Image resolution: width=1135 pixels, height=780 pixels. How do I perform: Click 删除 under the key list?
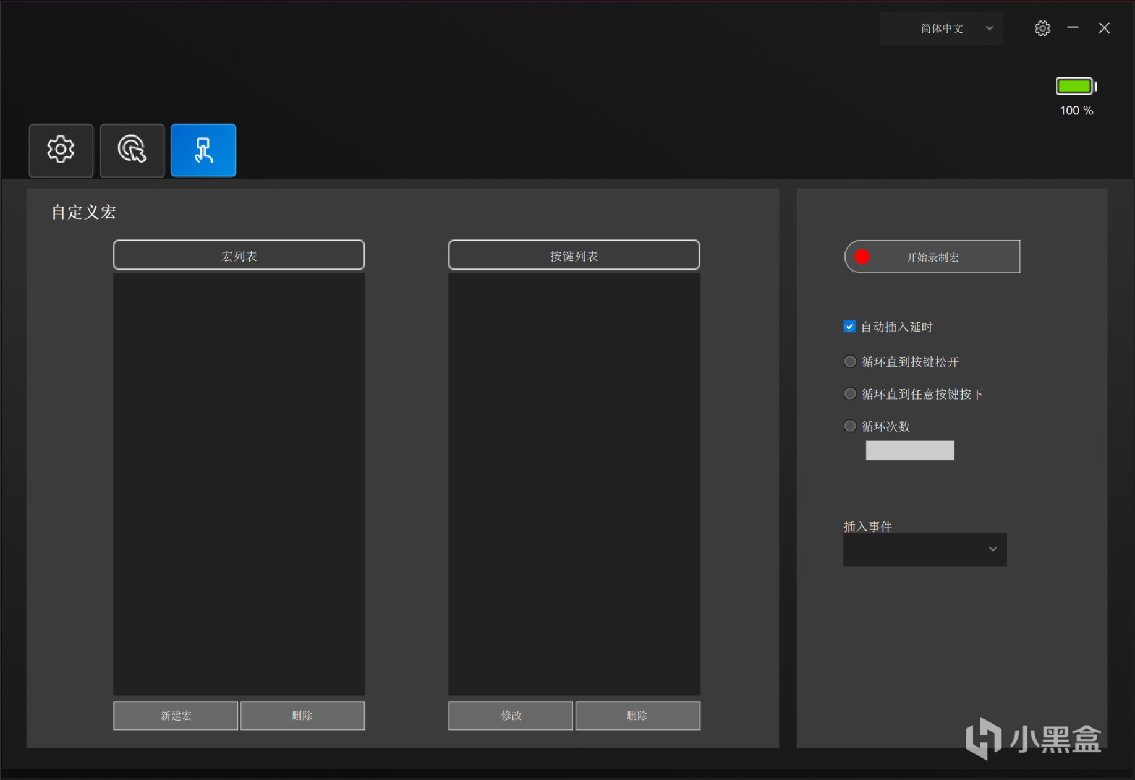(637, 716)
